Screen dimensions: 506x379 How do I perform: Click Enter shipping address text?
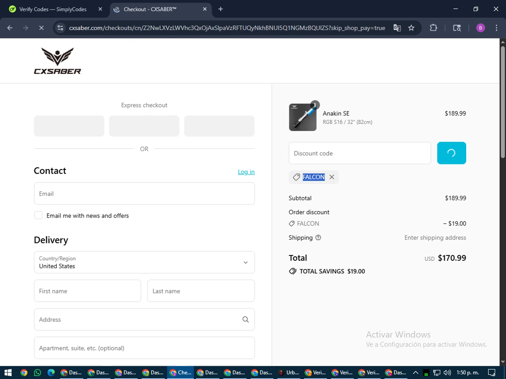click(x=435, y=238)
